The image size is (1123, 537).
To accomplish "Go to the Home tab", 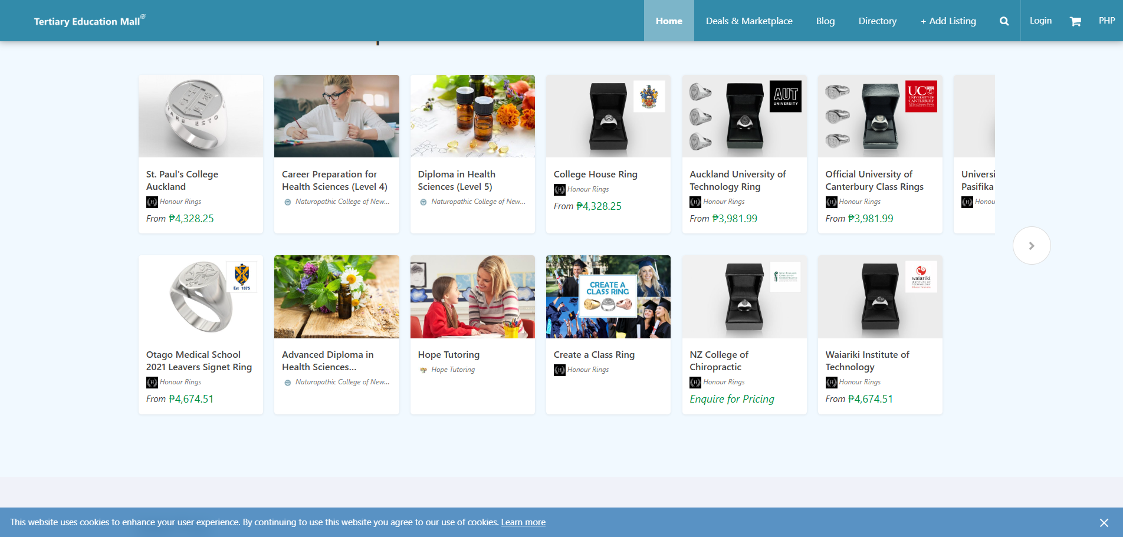I will coord(669,21).
